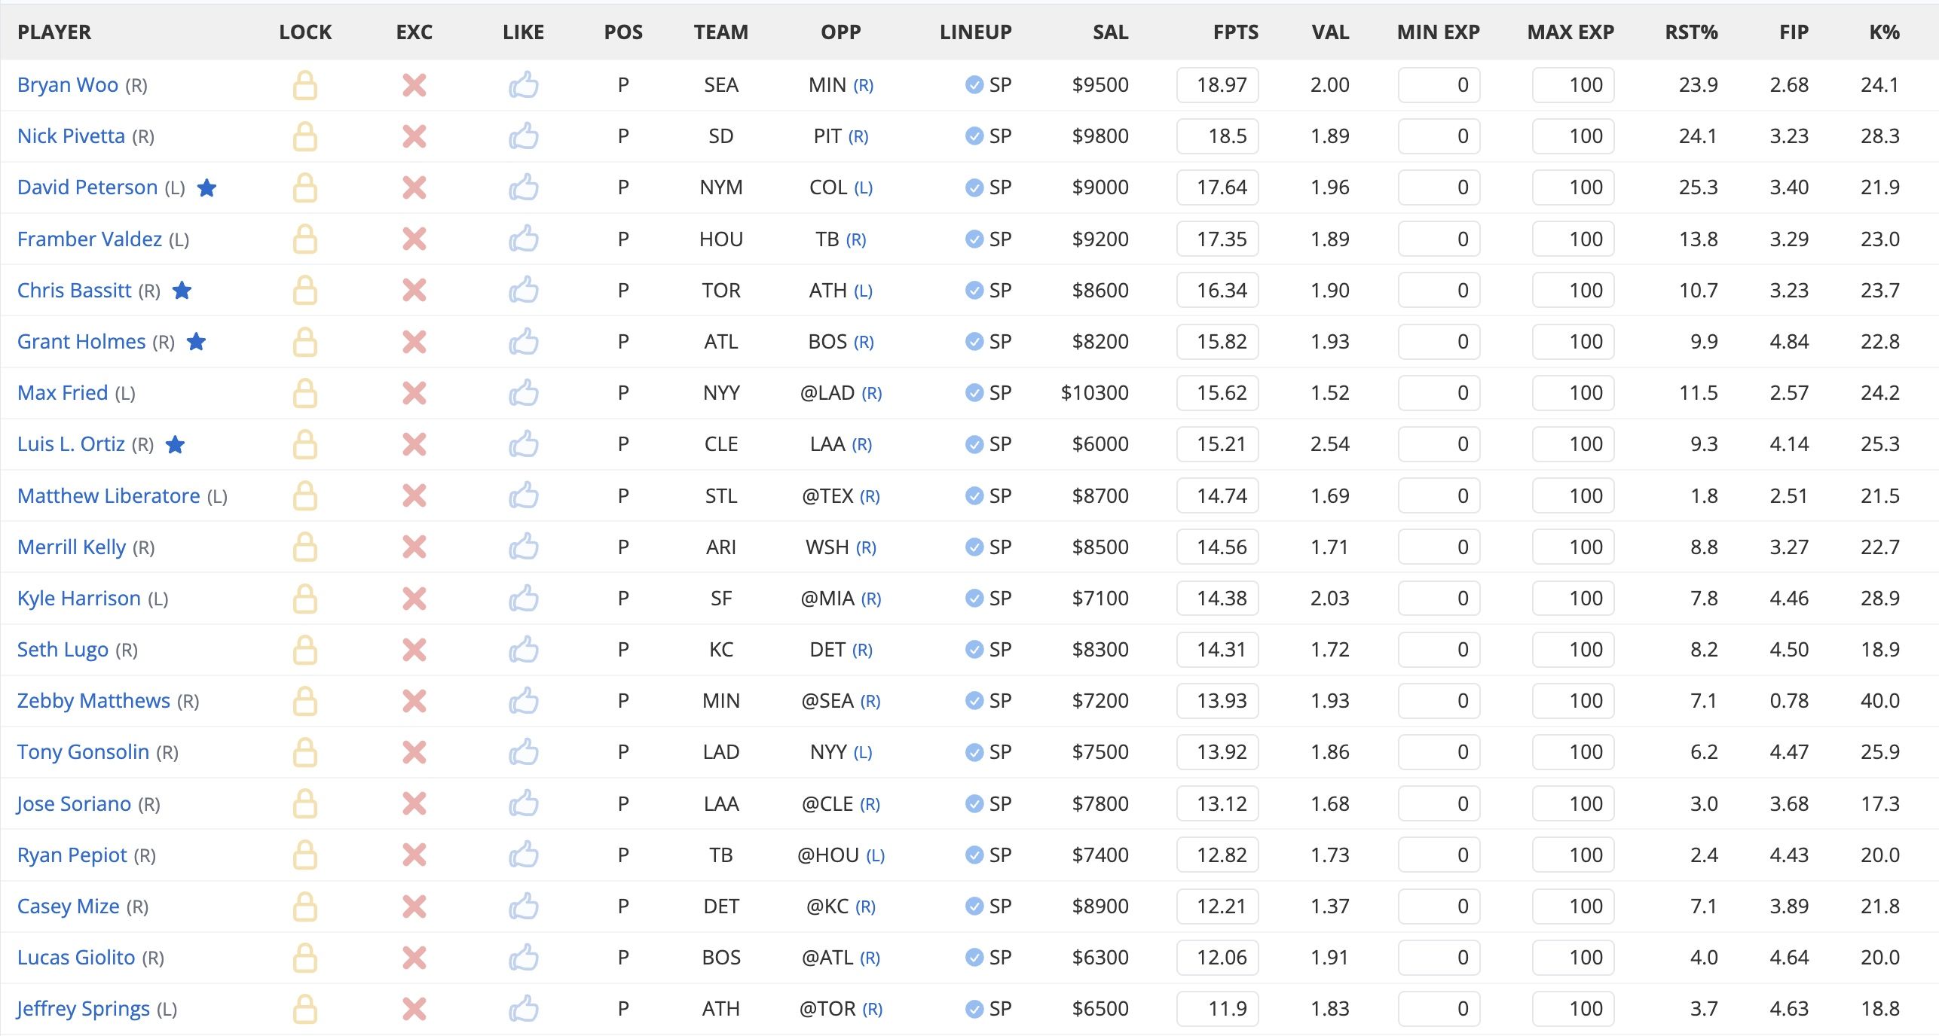This screenshot has height=1036, width=1939.
Task: Click Zebby Matthews K% value 40.0
Action: [1880, 701]
